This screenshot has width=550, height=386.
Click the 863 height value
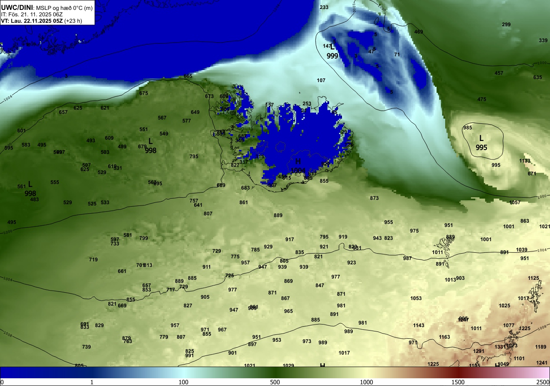pyautogui.click(x=525, y=221)
